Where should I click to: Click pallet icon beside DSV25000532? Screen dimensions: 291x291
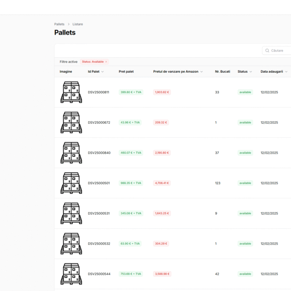point(71,244)
